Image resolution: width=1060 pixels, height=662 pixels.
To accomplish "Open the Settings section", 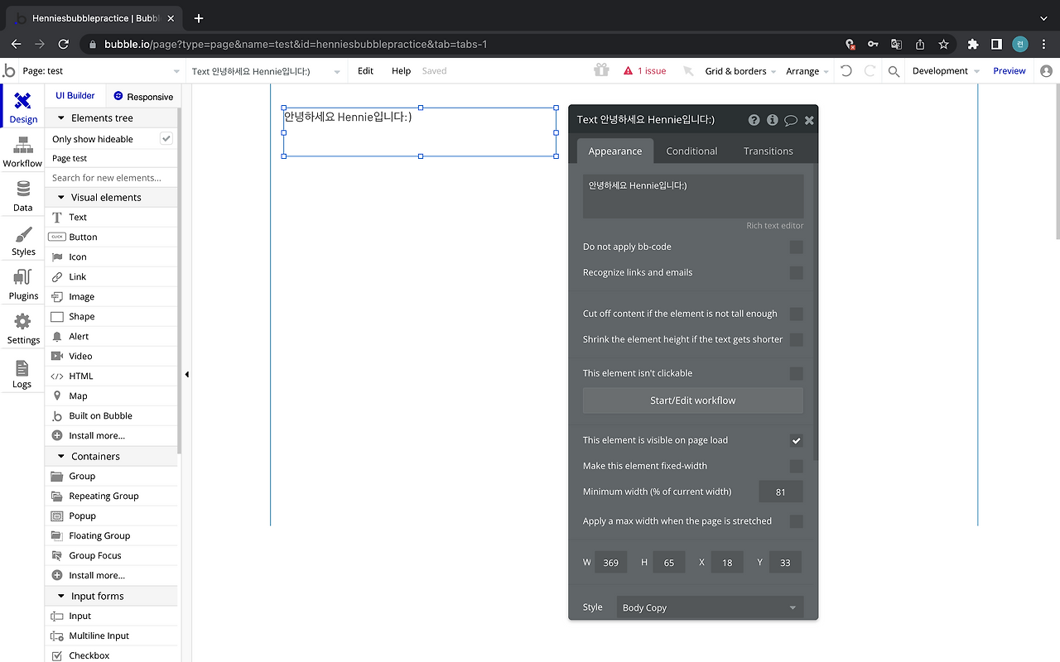I will (22, 329).
